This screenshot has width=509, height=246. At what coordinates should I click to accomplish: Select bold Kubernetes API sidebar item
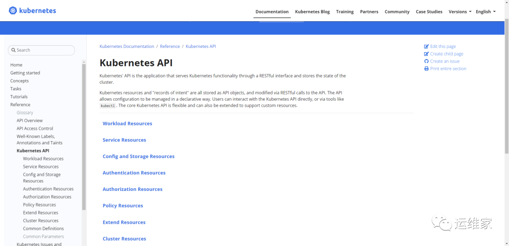(x=33, y=151)
